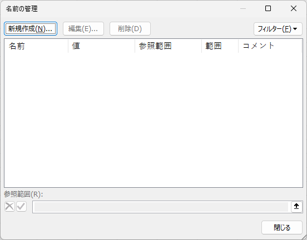Maximize the 名前の管理 dialog
Viewport: 307px width, 240px height.
tap(268, 8)
